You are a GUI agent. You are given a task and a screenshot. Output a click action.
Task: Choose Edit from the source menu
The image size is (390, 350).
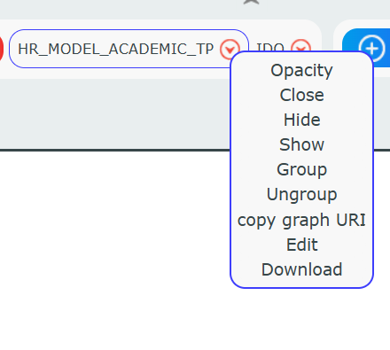(x=301, y=245)
